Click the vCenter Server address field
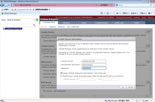The height and width of the screenshot is (102, 155). (94, 61)
